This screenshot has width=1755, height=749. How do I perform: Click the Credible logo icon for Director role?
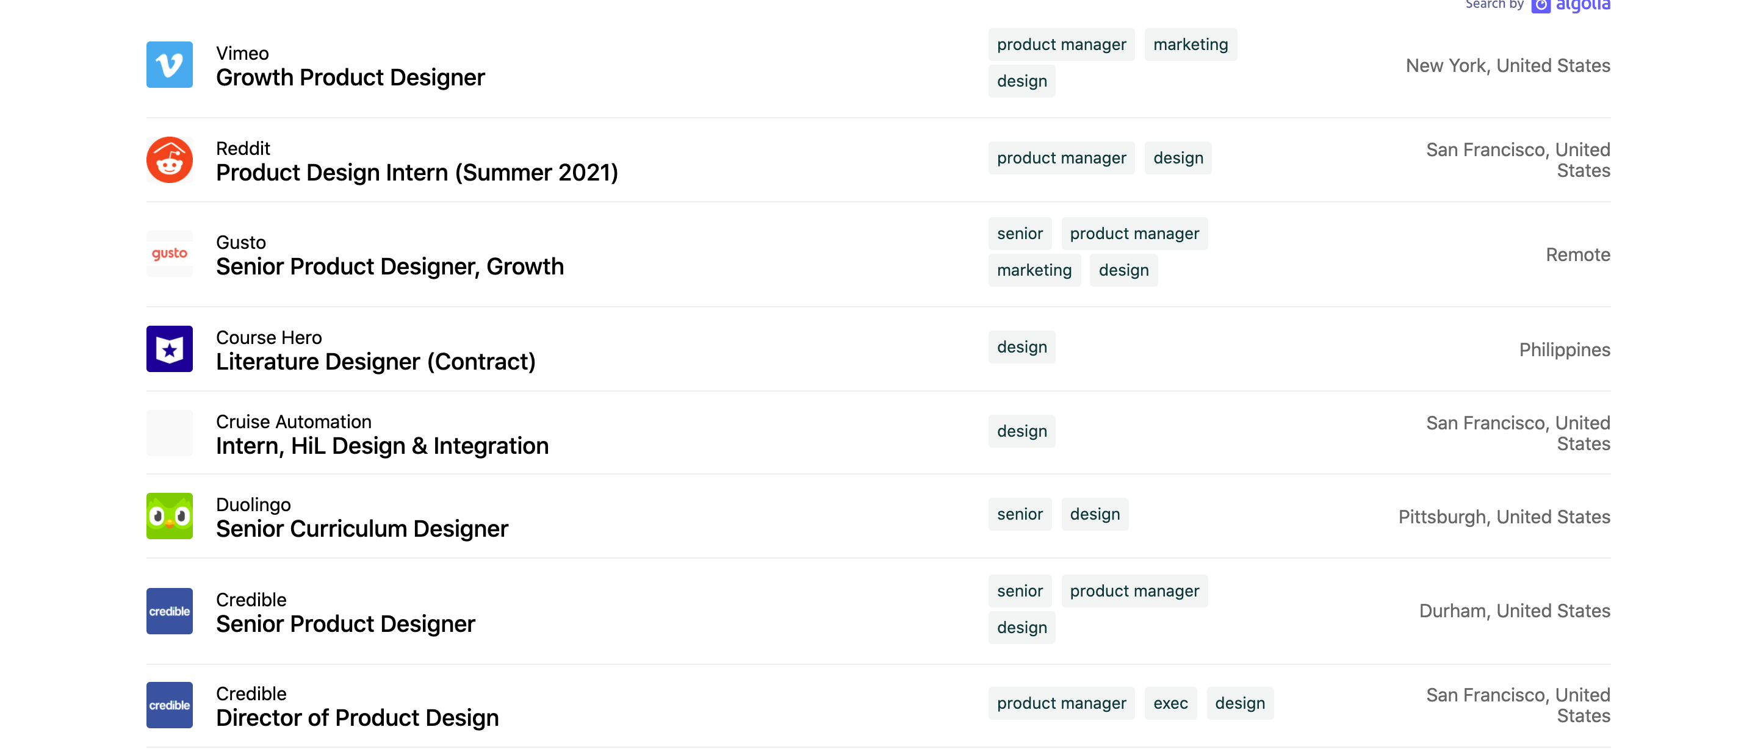point(169,703)
